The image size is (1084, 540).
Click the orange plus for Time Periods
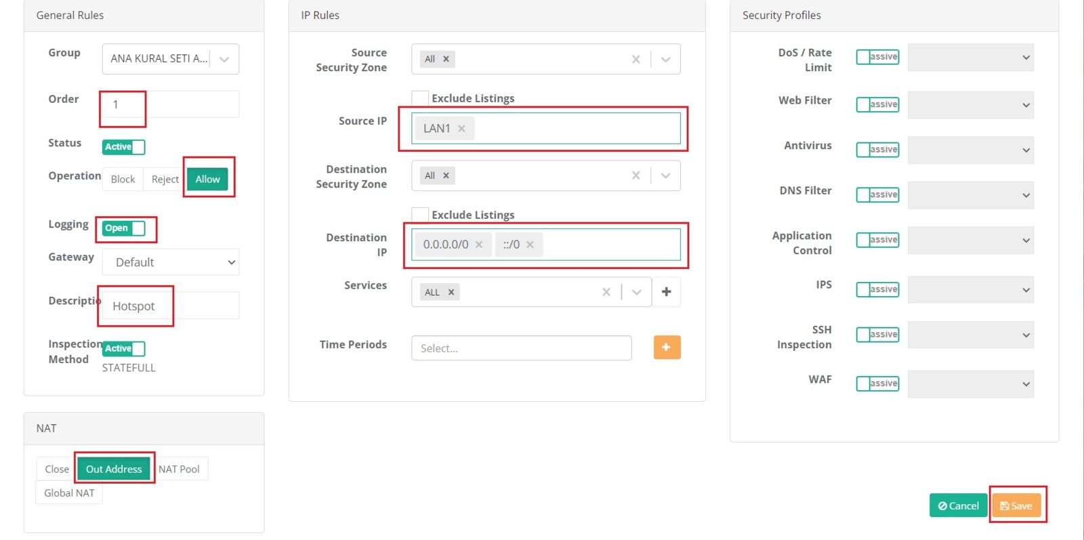click(x=667, y=348)
